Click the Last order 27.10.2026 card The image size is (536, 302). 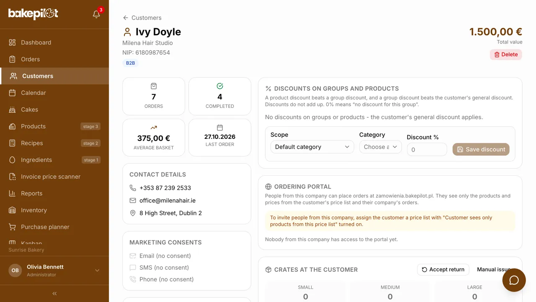coord(220,138)
